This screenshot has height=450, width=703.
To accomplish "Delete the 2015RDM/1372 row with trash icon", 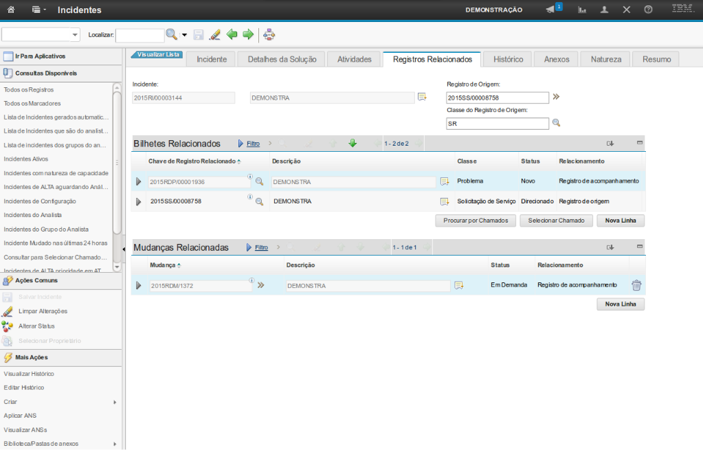I will point(636,285).
